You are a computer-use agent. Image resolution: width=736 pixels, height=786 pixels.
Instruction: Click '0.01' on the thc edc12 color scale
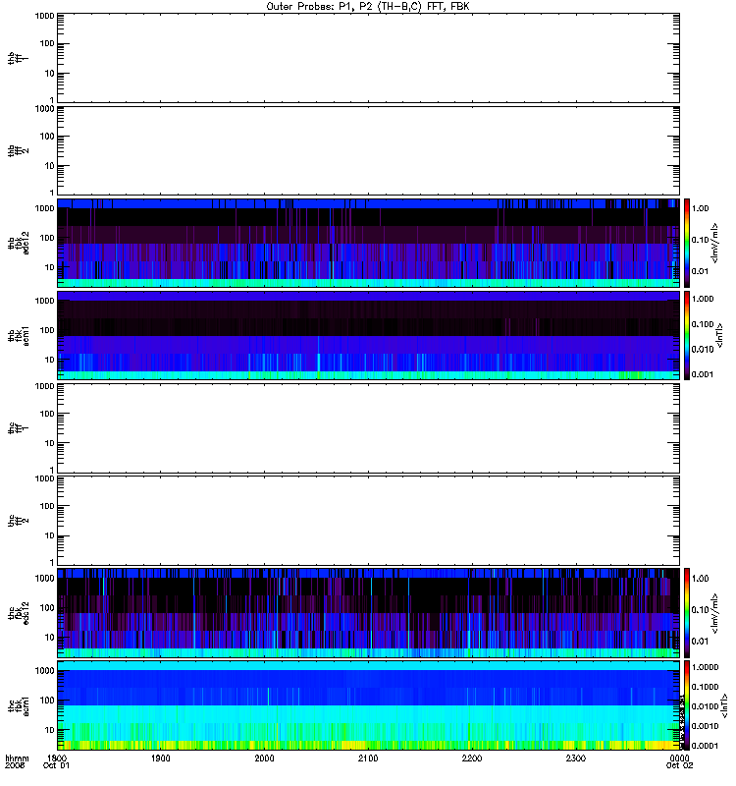[700, 642]
